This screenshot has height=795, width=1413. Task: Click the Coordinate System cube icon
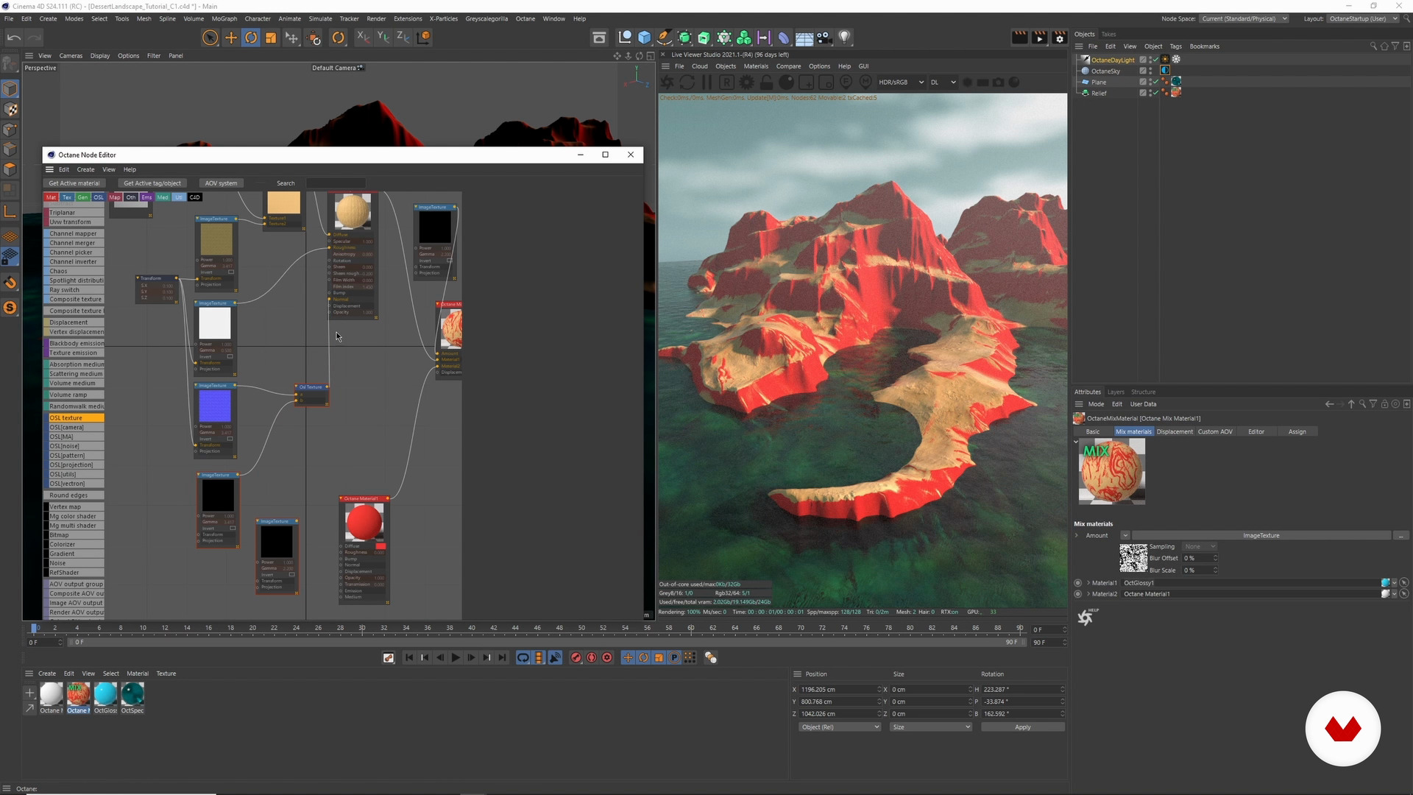point(424,37)
